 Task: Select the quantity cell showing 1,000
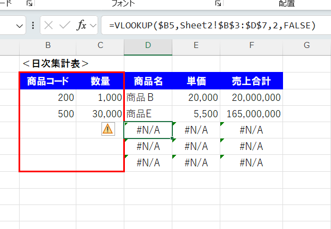click(100, 98)
